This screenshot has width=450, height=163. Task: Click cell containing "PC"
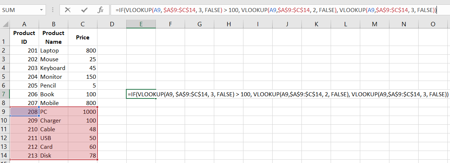tap(53, 112)
